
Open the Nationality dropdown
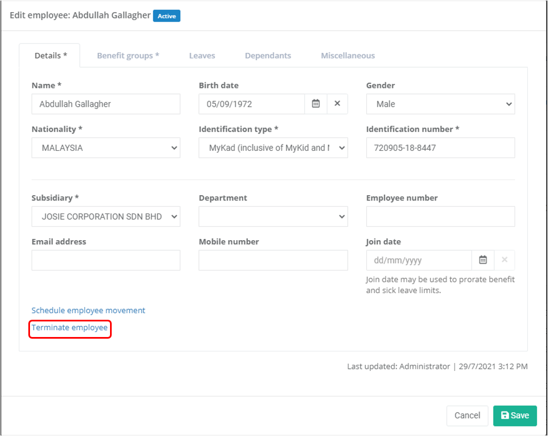point(106,148)
